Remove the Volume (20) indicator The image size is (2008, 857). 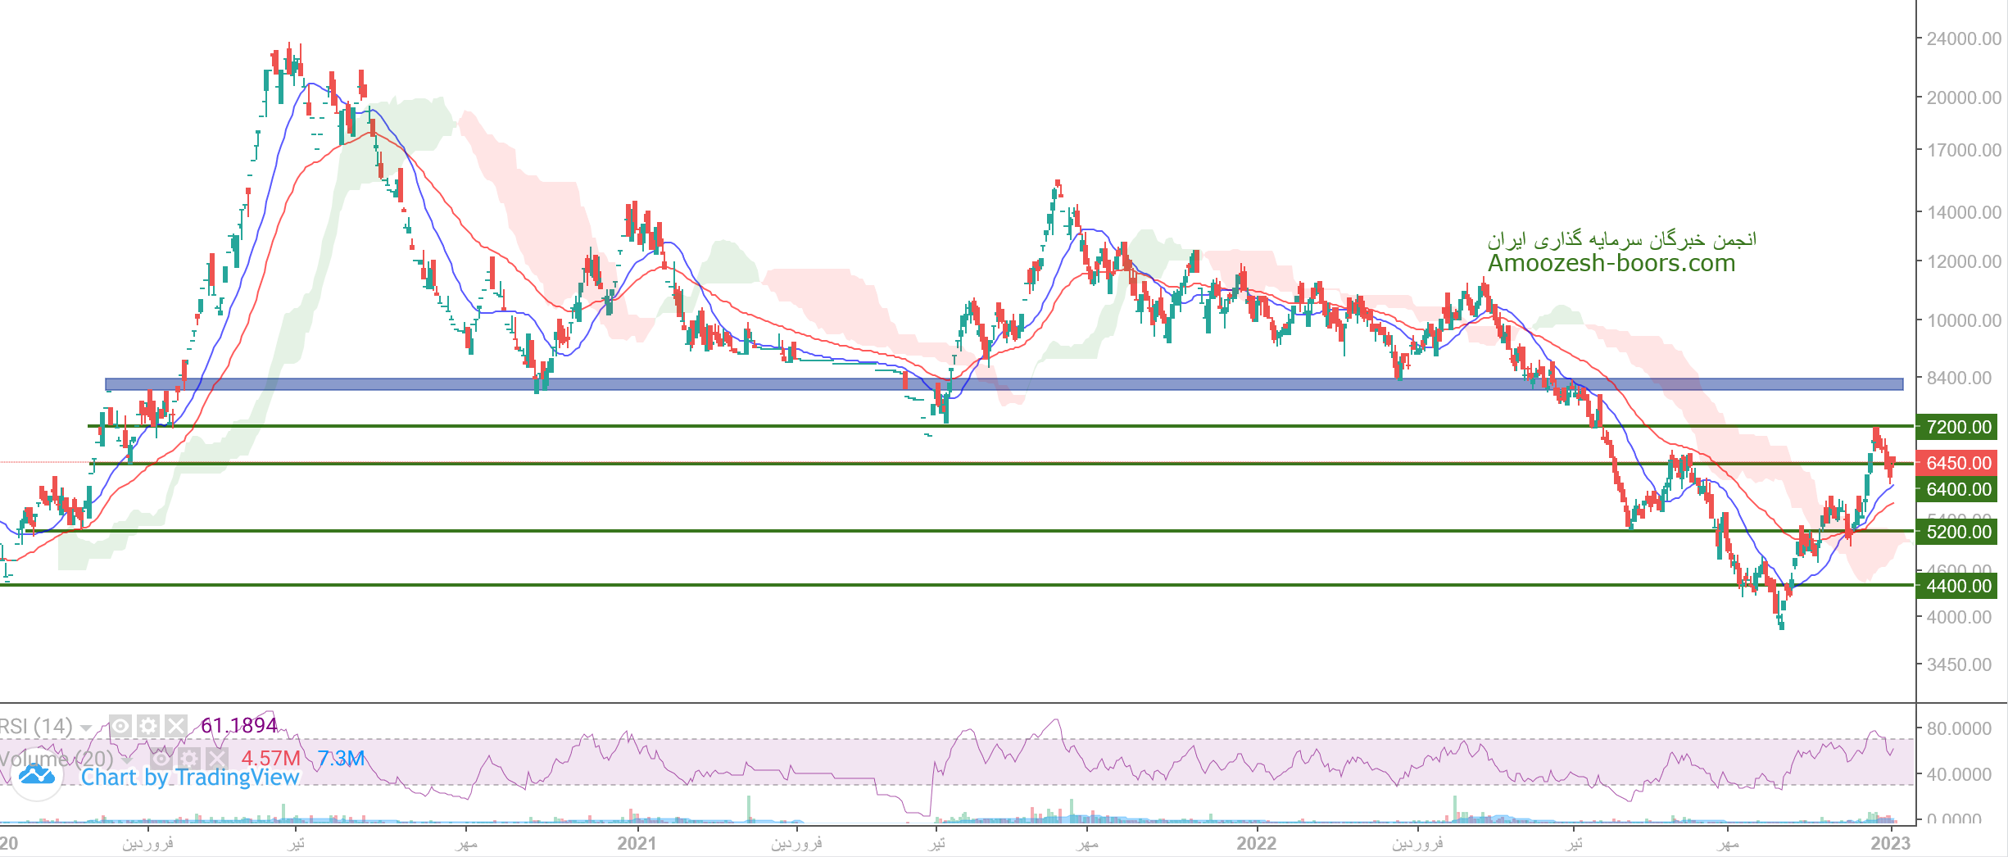217,759
